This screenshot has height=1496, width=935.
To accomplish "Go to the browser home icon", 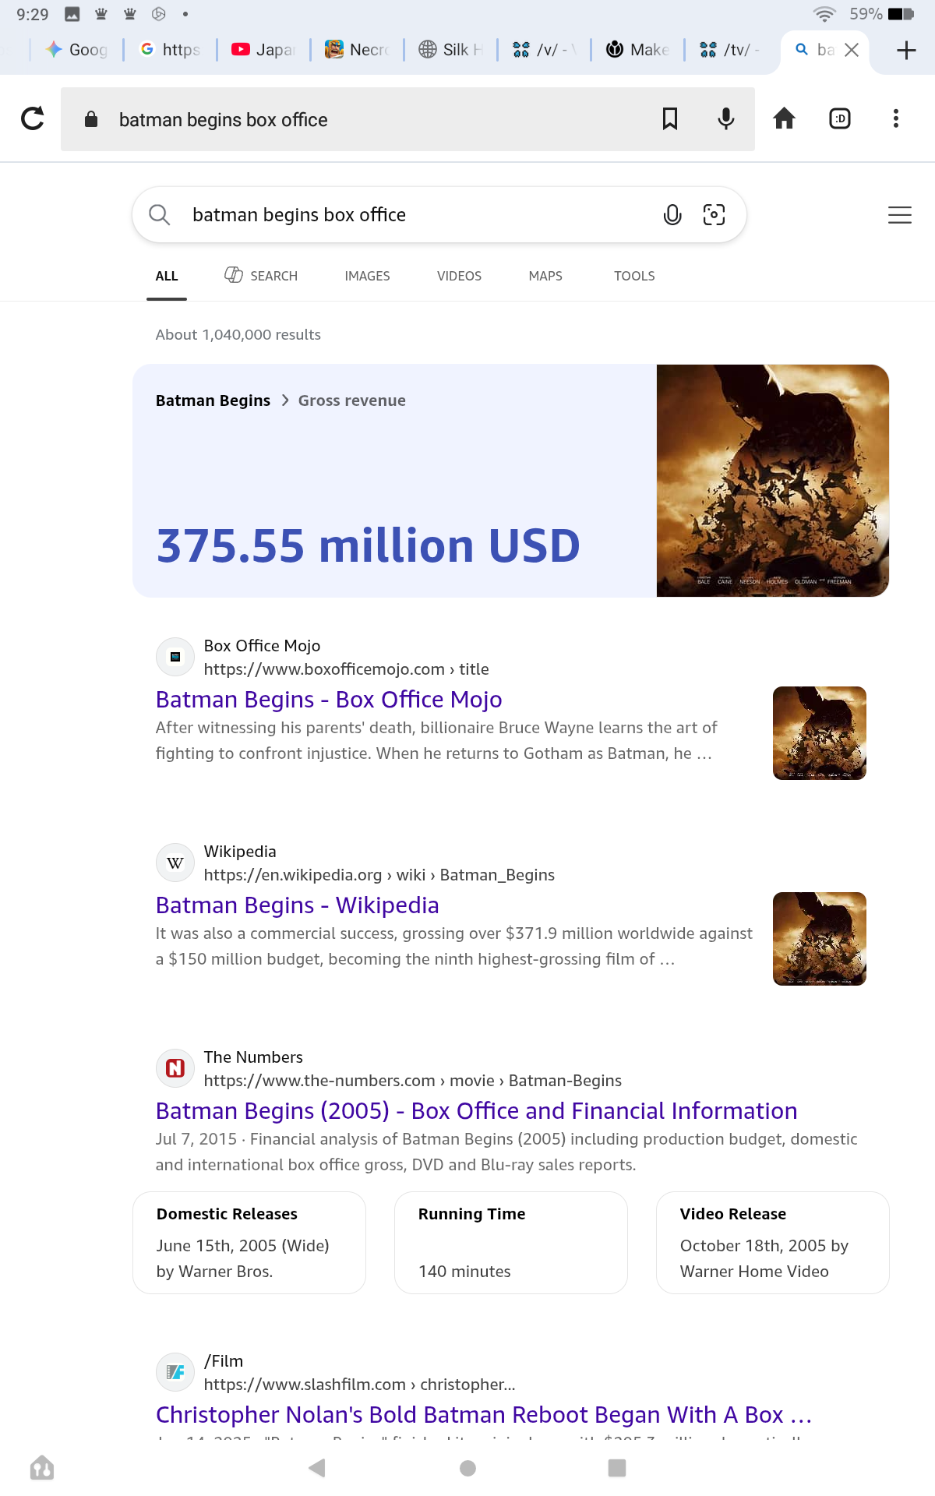I will pos(784,118).
